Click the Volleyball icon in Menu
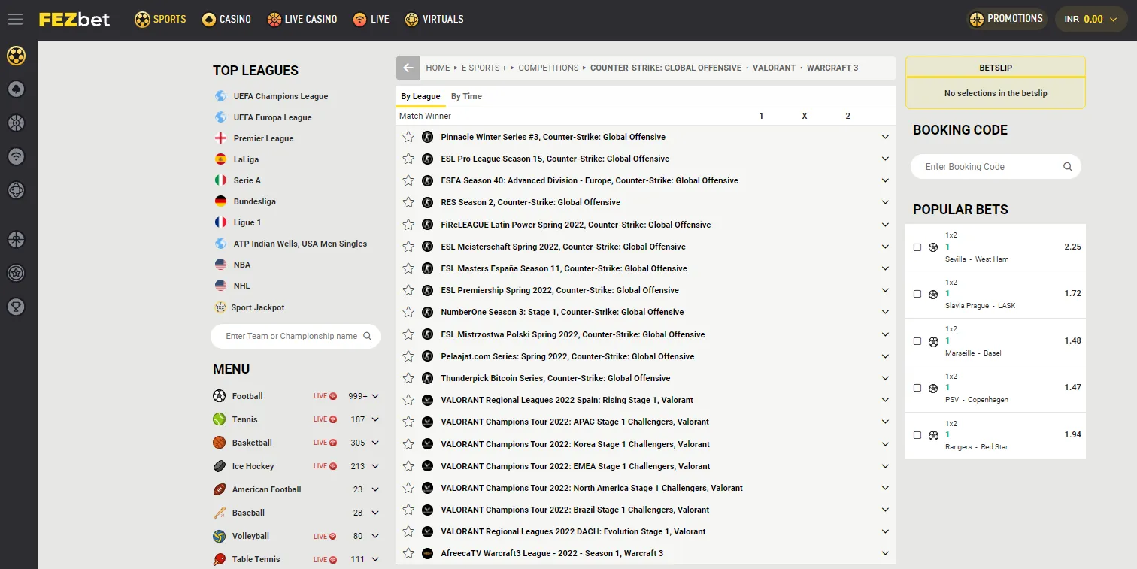1137x569 pixels. click(219, 536)
